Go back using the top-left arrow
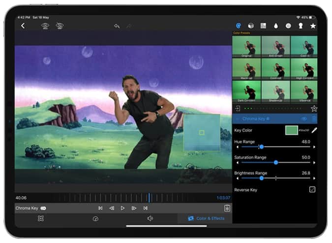The width and height of the screenshot is (332, 243). click(x=23, y=26)
